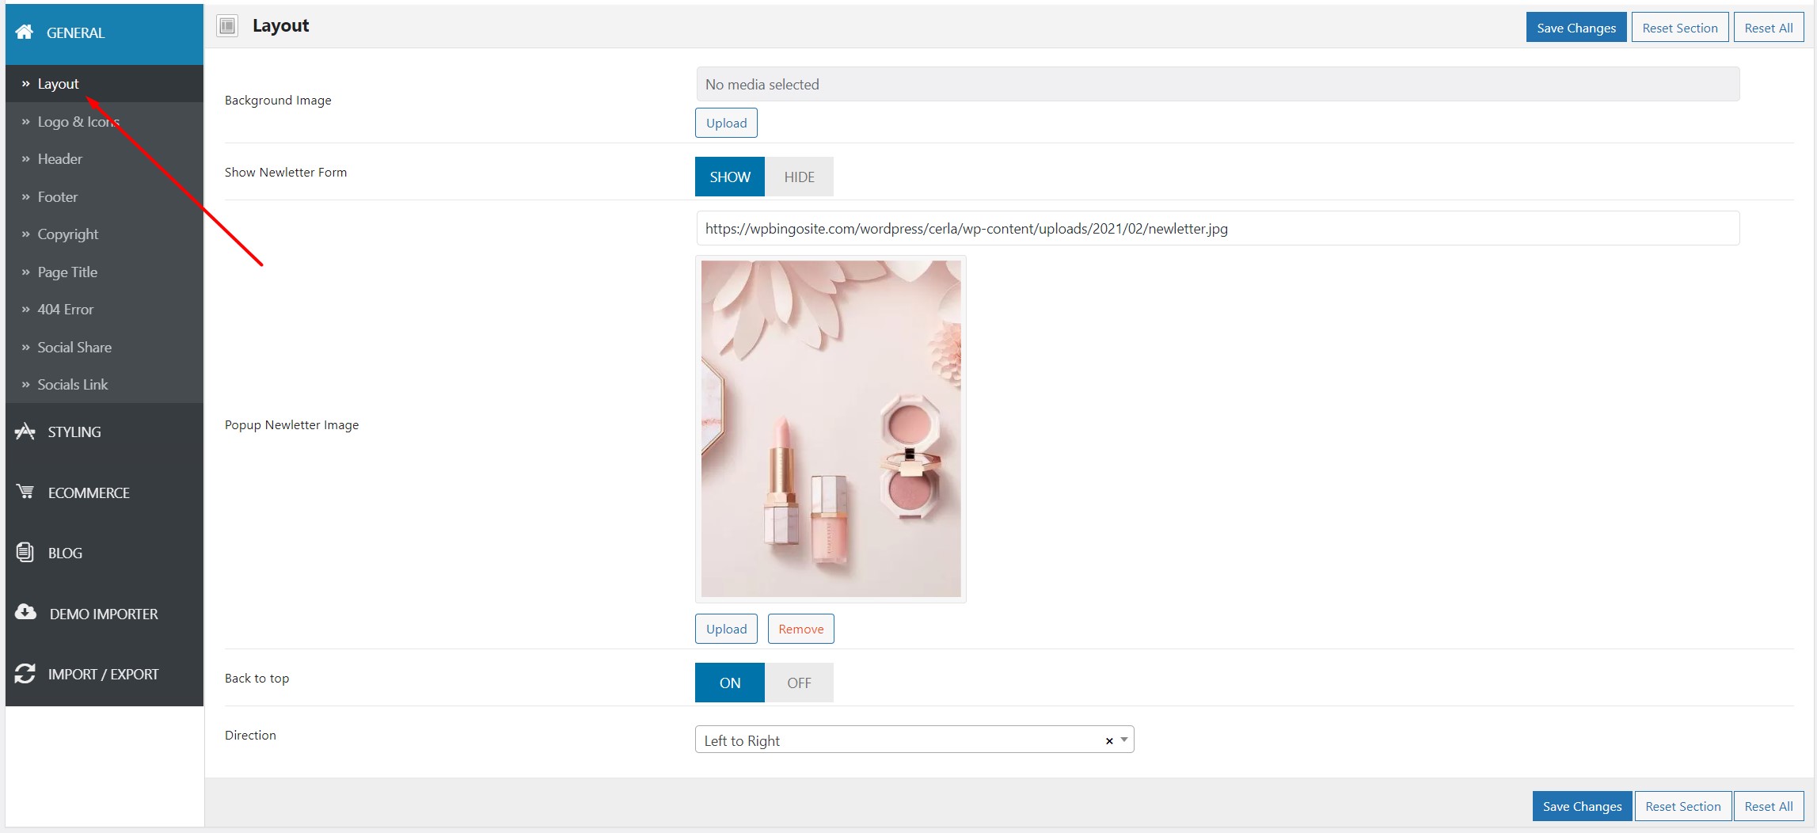
Task: Click the Blog document icon
Action: pos(25,552)
